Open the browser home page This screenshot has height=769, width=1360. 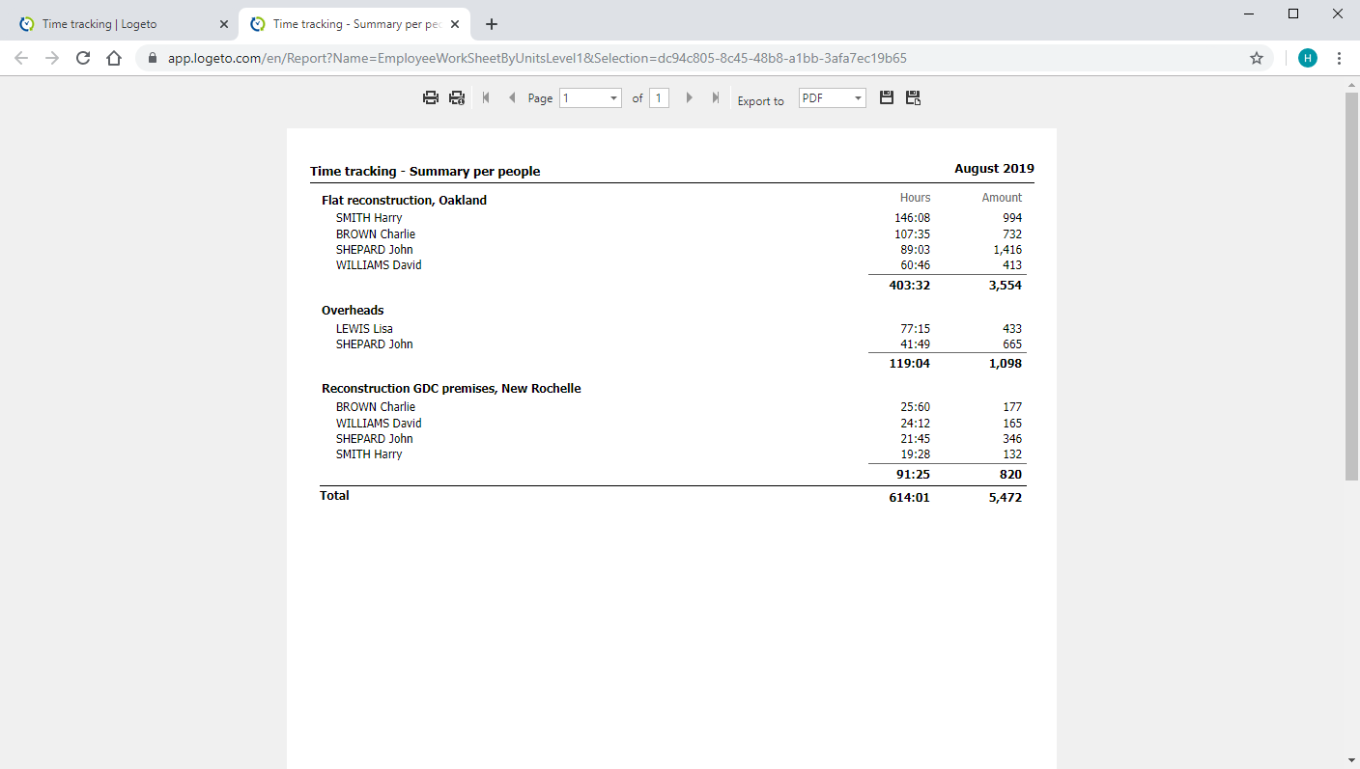pyautogui.click(x=114, y=58)
